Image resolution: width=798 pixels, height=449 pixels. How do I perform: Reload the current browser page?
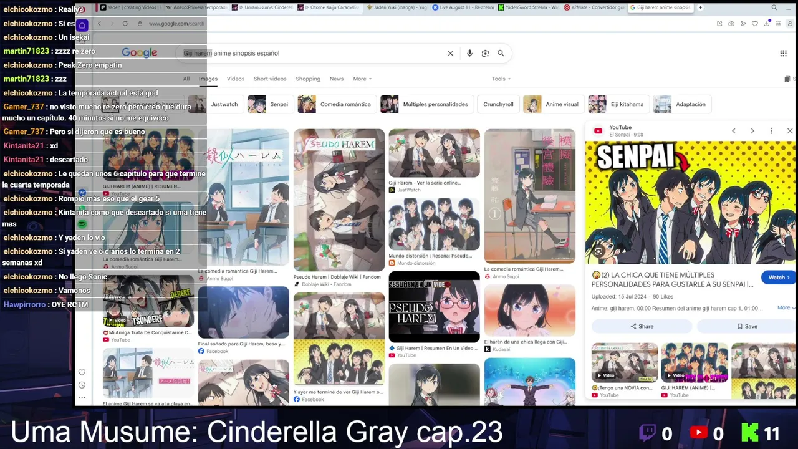point(125,24)
